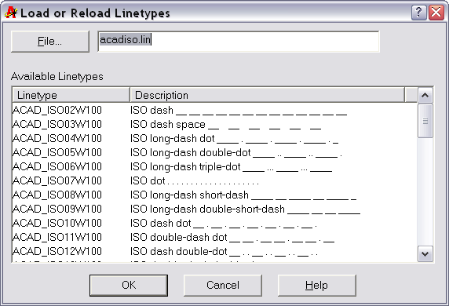Click the File... button
This screenshot has width=449, height=306.
[50, 42]
